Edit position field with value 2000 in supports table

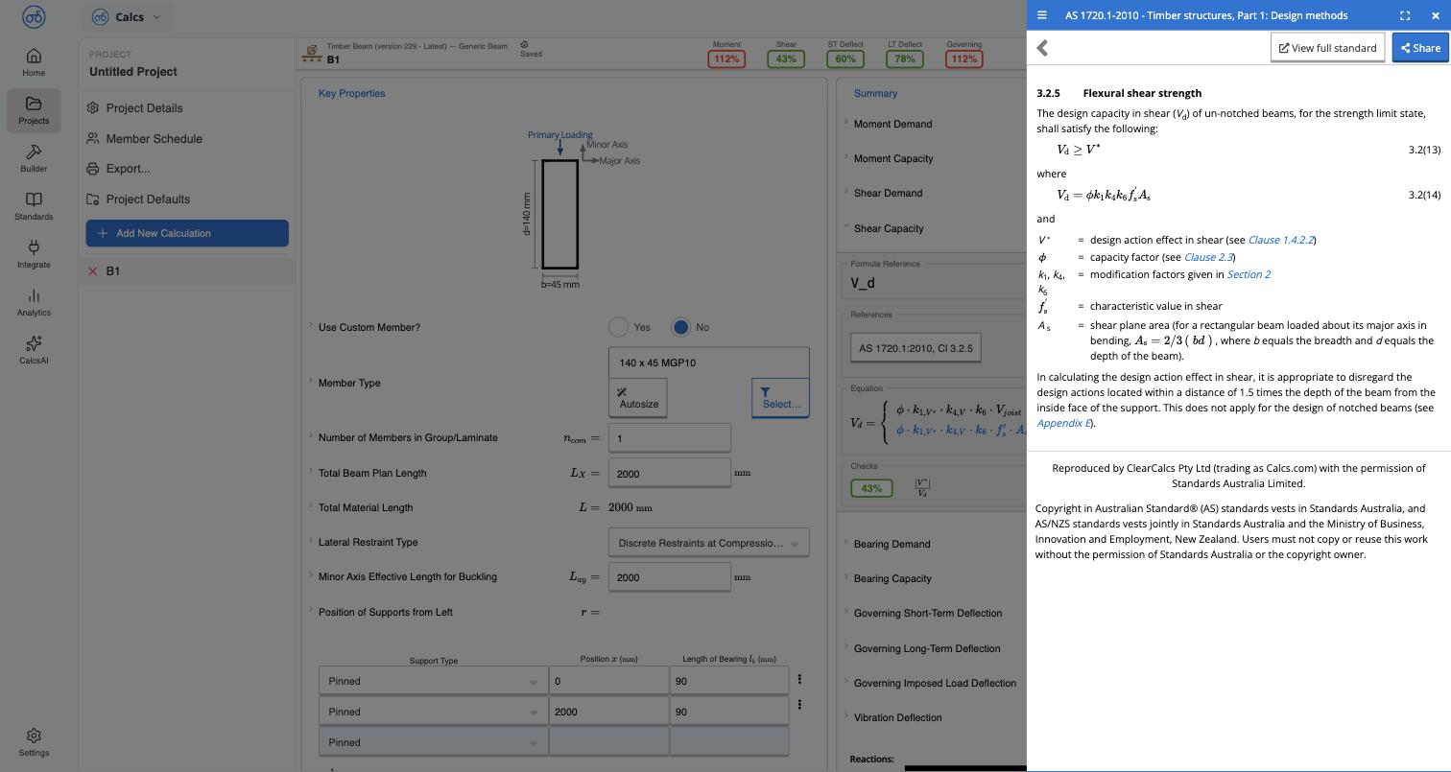pos(608,712)
